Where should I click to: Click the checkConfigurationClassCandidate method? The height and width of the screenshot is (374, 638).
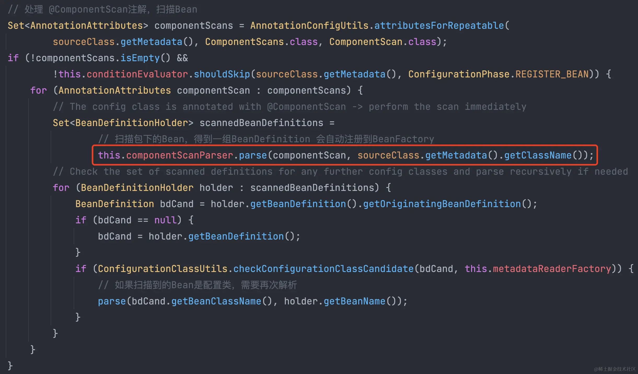pos(323,269)
